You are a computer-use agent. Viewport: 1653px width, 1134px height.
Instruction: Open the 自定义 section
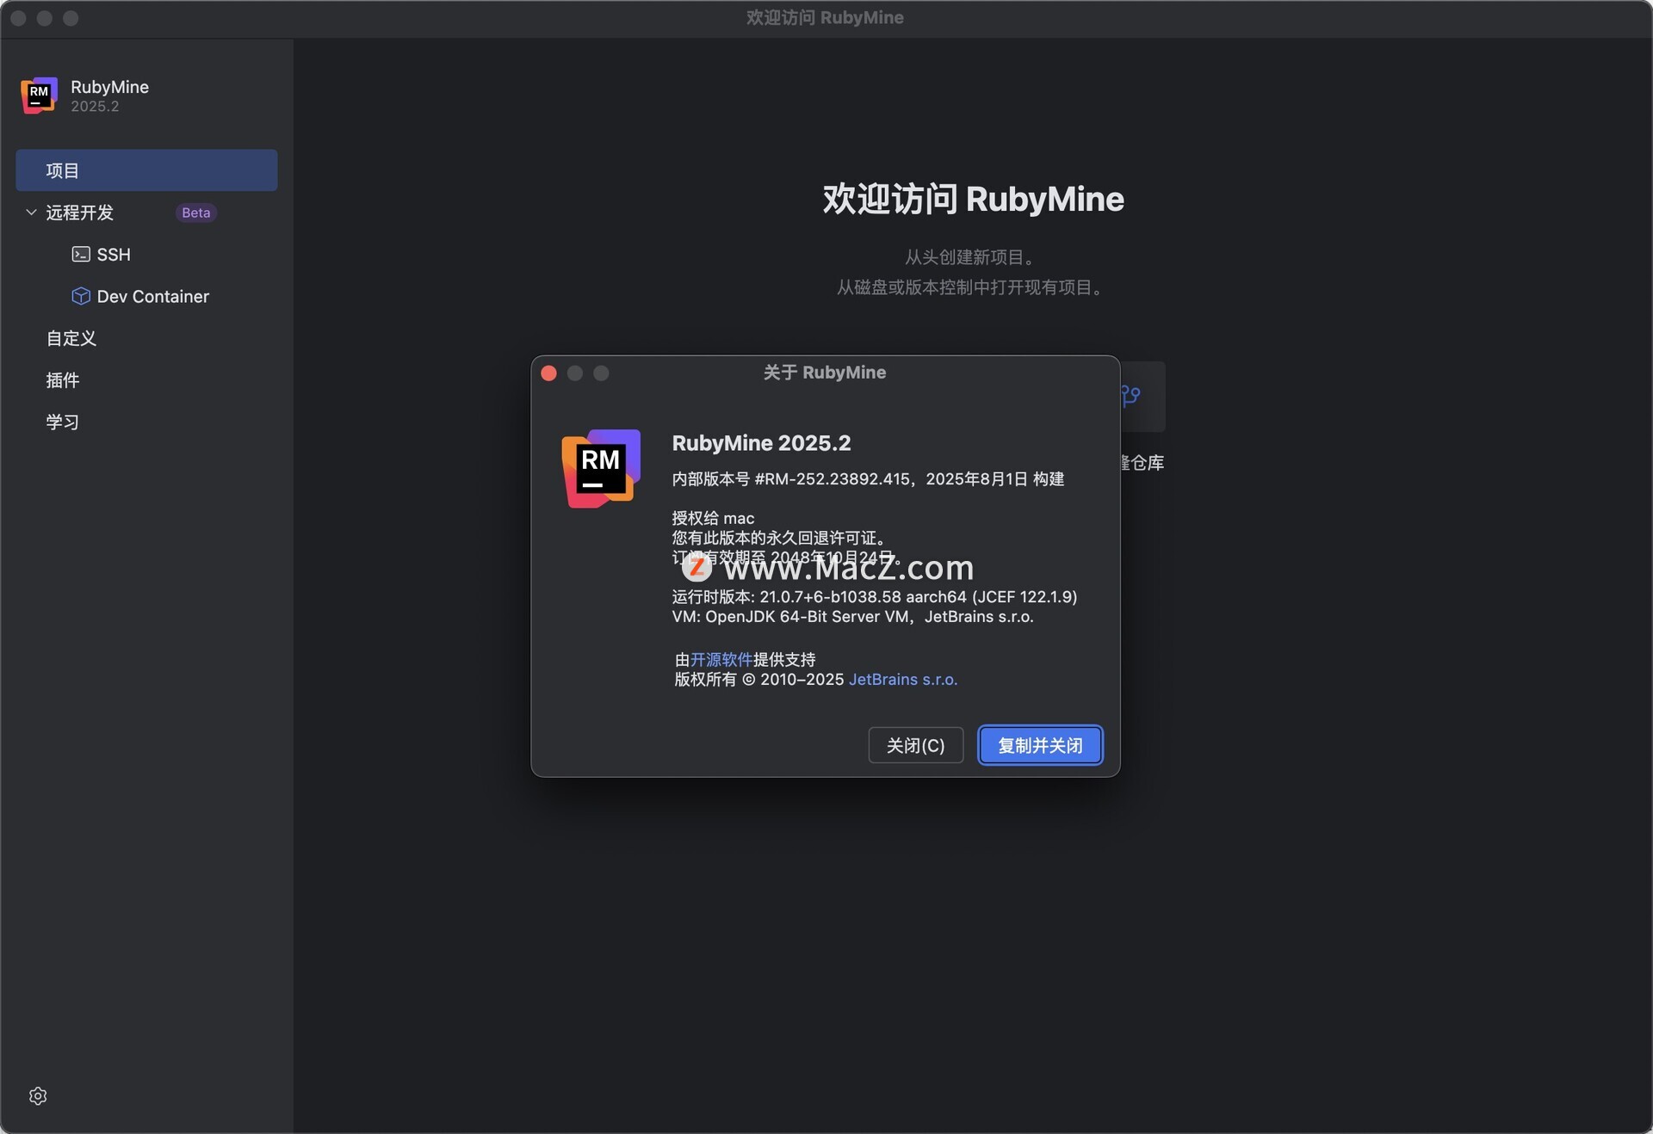71,338
